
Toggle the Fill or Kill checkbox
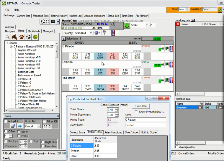[44, 121]
